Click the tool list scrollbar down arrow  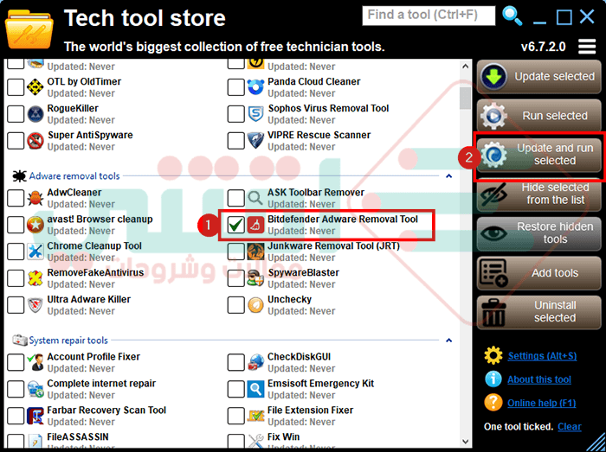click(x=466, y=442)
